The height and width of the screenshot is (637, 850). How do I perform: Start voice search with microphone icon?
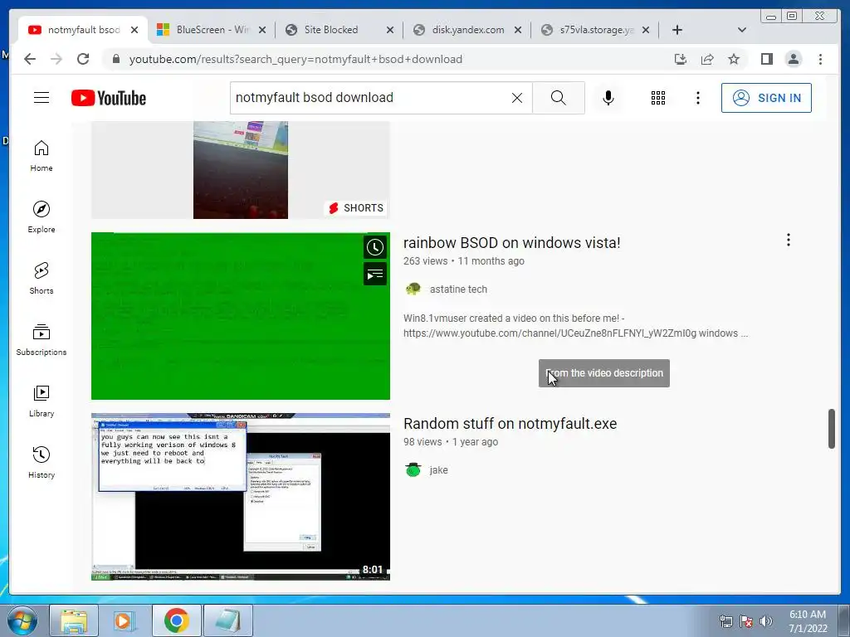[608, 98]
